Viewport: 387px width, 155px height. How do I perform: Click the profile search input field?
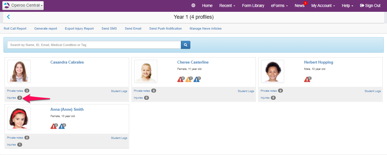coord(94,45)
